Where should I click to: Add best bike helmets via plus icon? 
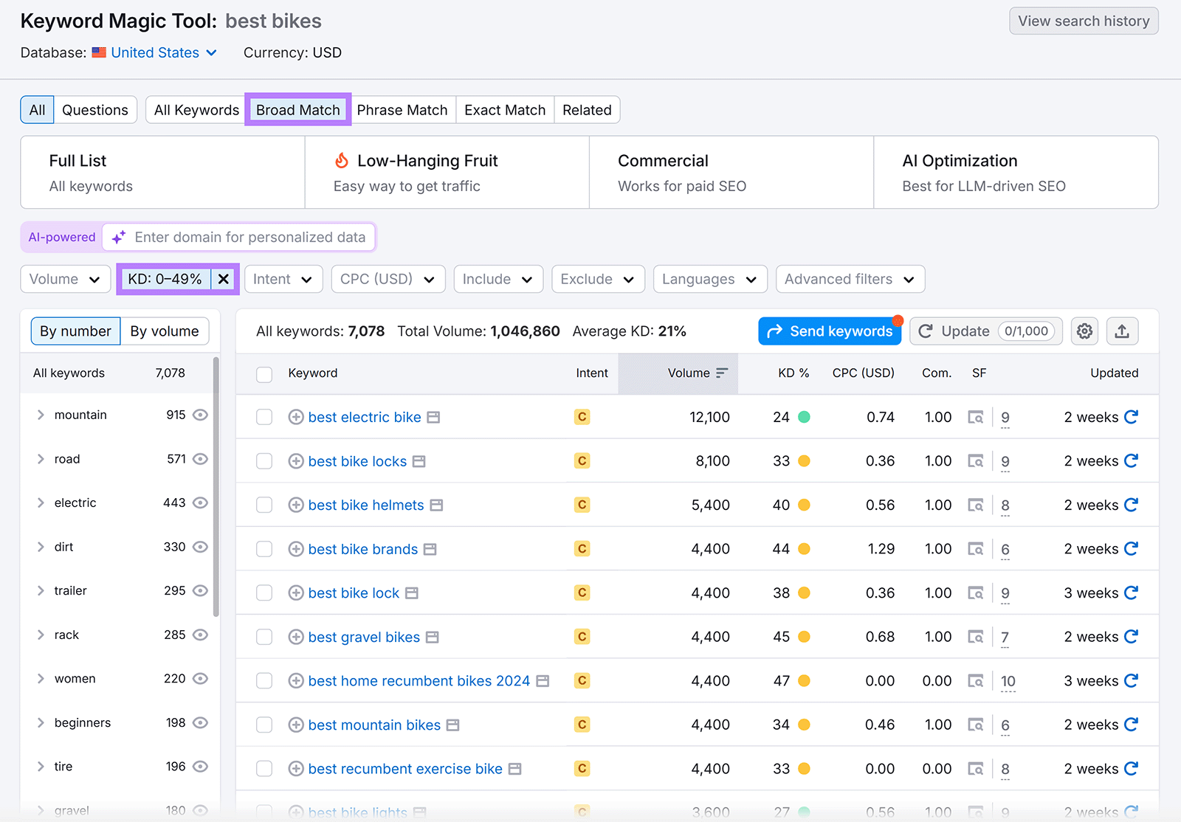[x=295, y=505]
